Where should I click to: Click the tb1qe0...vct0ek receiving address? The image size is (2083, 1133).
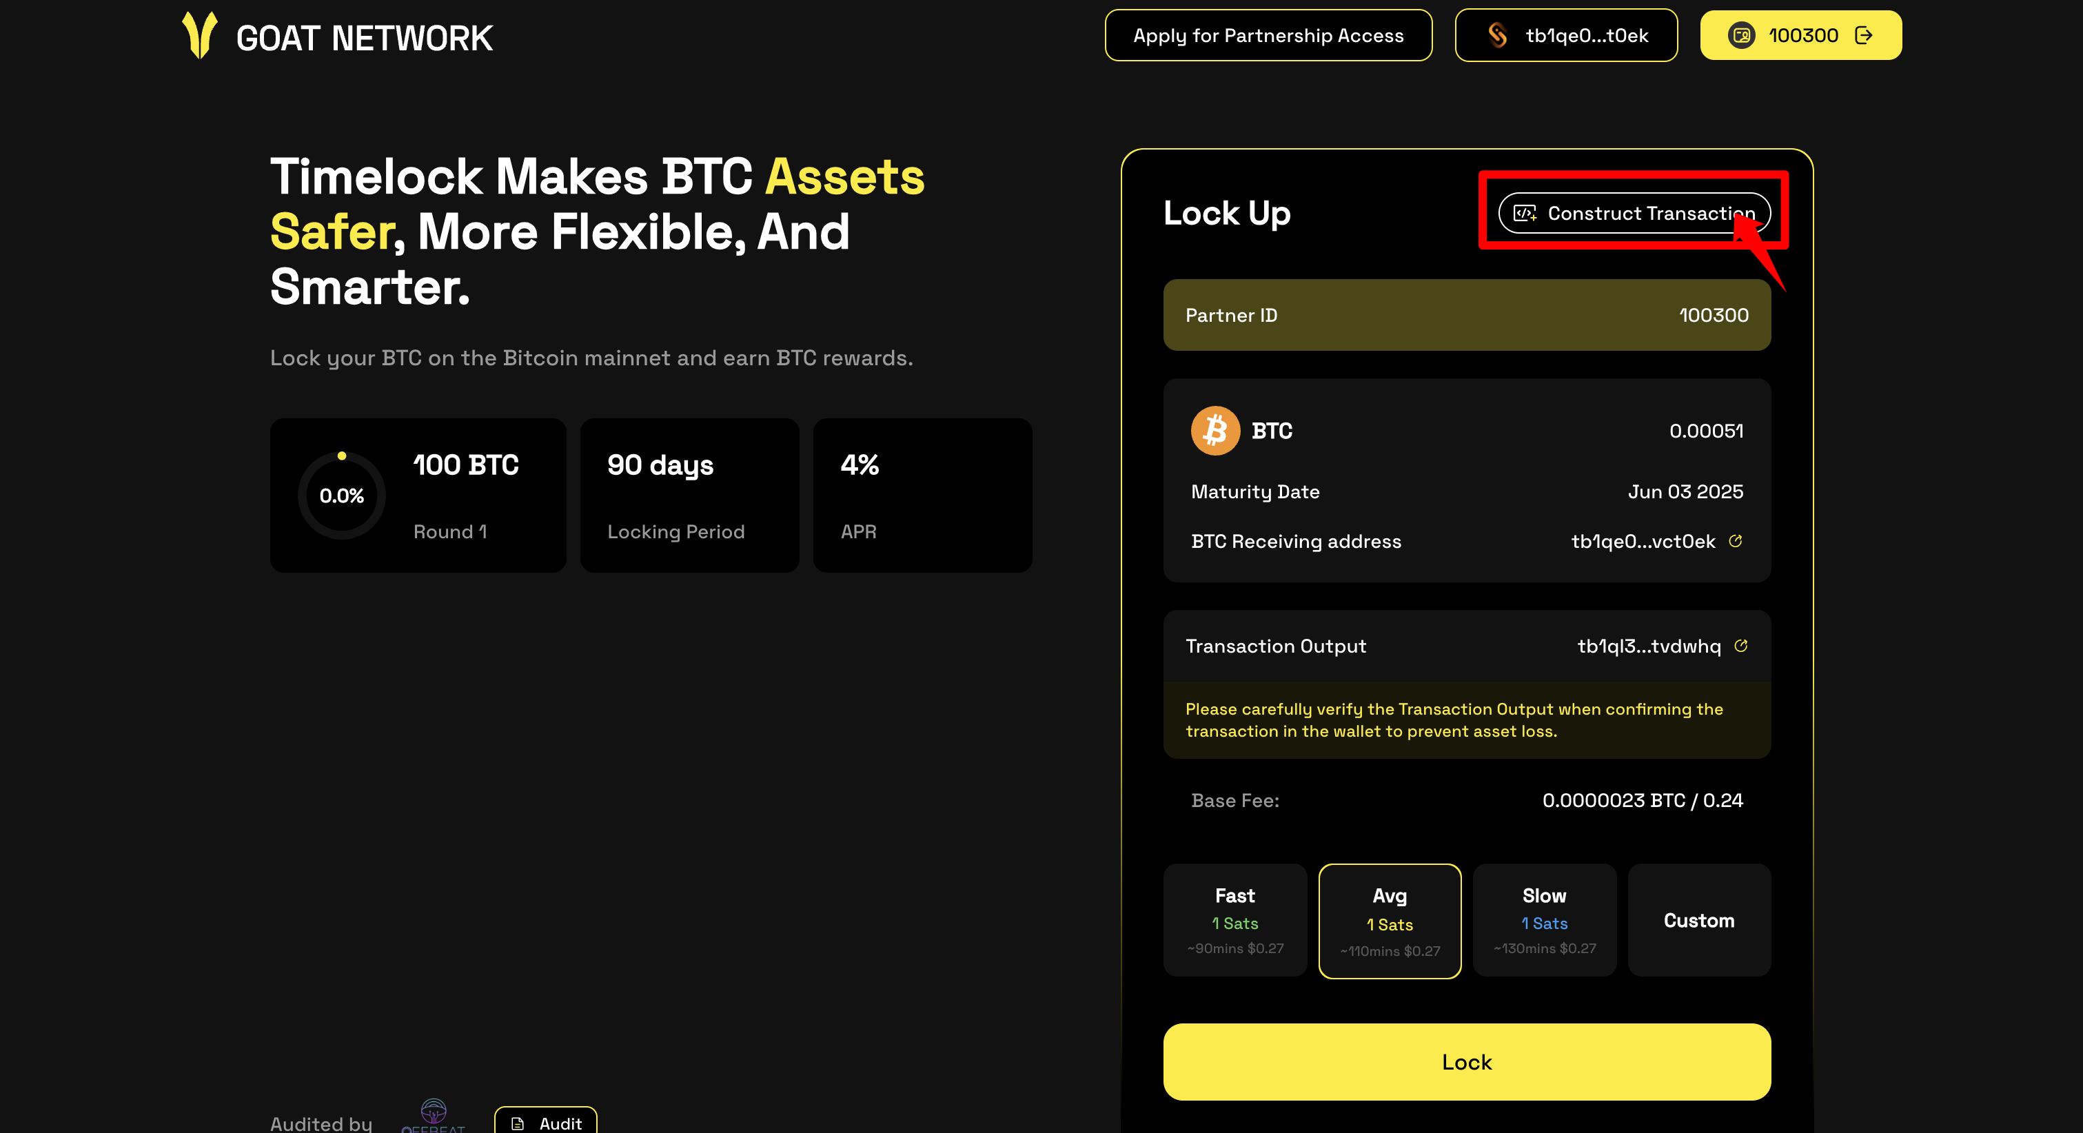point(1643,542)
